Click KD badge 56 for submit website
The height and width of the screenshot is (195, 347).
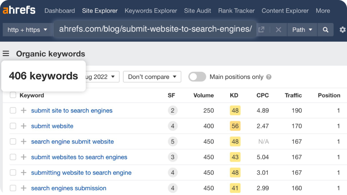click(x=235, y=126)
